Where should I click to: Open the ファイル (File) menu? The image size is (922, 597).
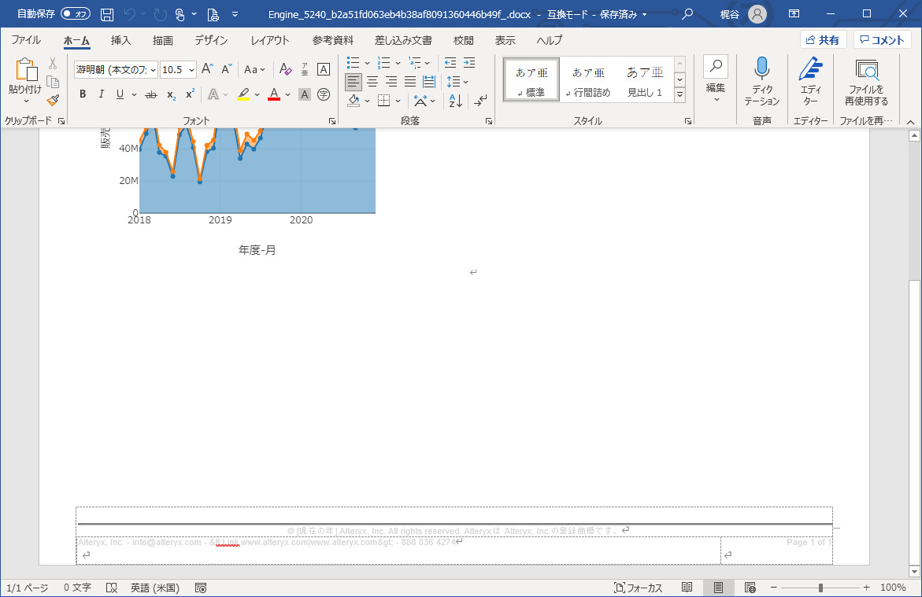click(26, 40)
